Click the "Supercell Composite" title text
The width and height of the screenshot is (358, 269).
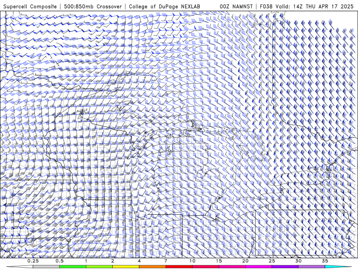30,6
